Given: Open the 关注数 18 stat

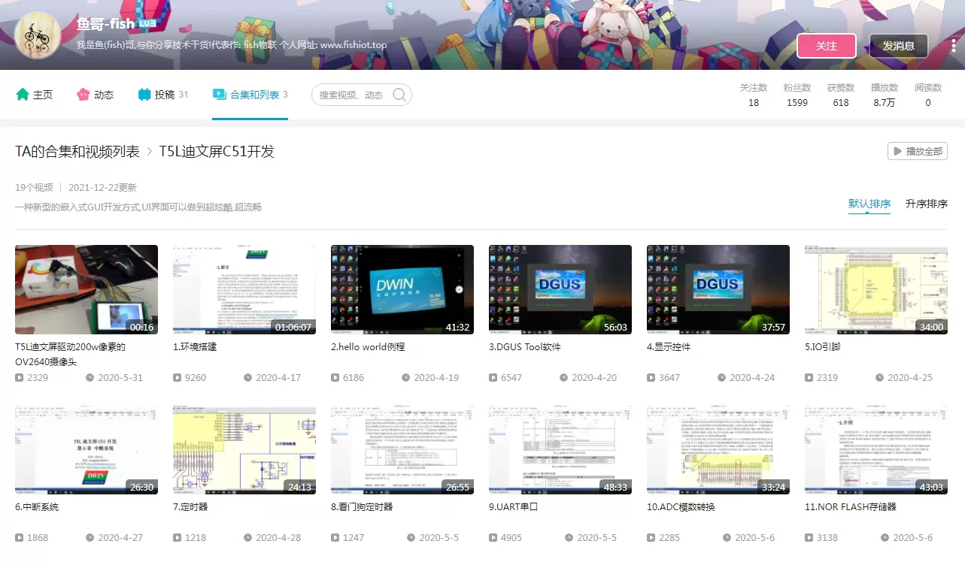Looking at the screenshot, I should (754, 95).
